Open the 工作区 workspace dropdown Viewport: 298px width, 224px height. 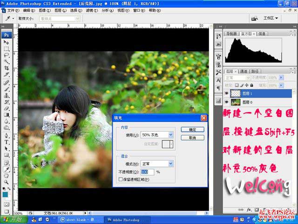tap(271, 18)
